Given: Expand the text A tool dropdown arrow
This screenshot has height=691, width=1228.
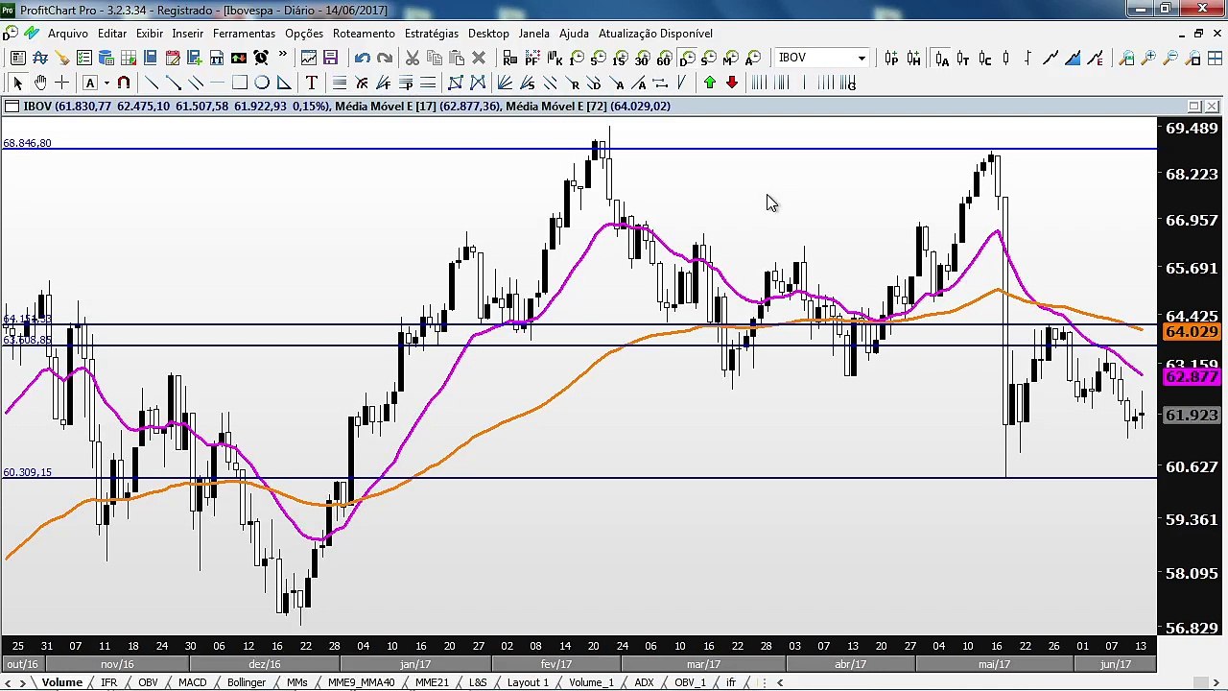Looking at the screenshot, I should click(106, 83).
